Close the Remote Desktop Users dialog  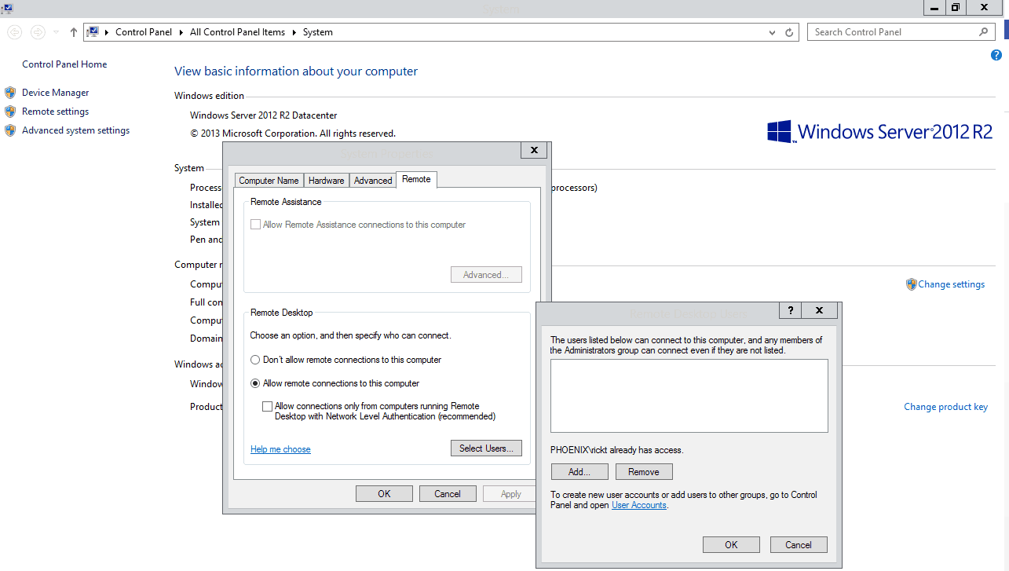819,310
